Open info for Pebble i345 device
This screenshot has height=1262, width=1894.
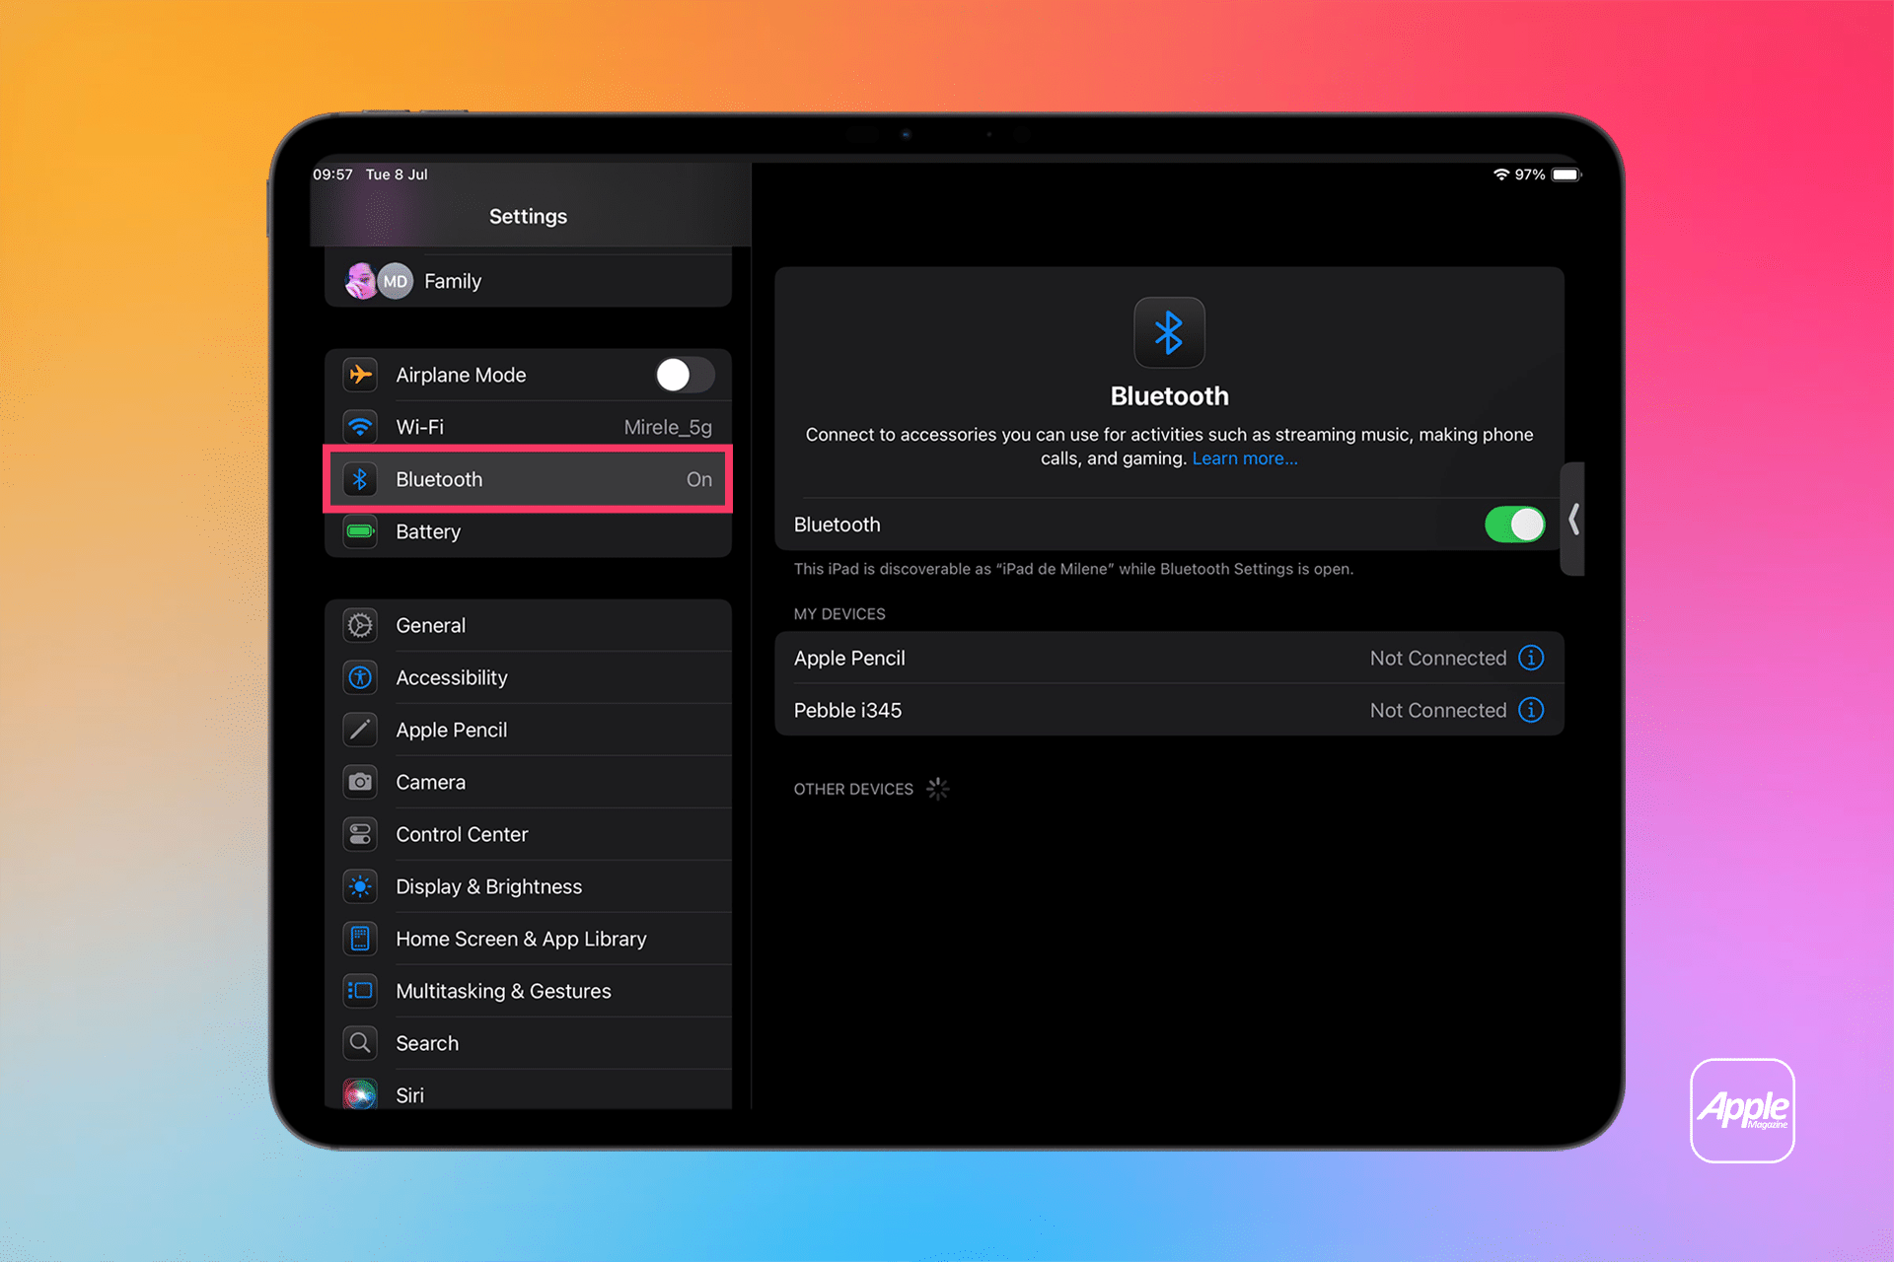(1531, 710)
